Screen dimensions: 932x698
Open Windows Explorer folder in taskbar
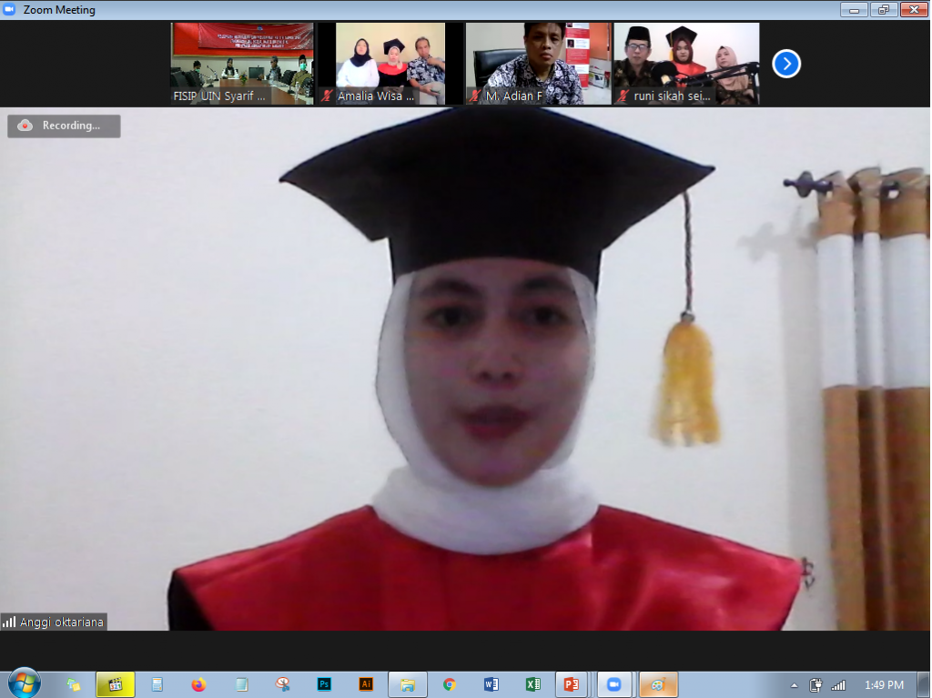coord(408,684)
